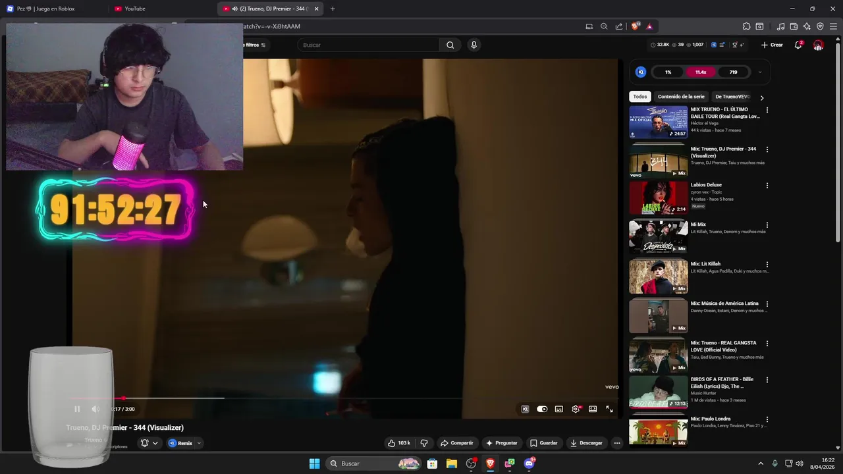This screenshot has height=474, width=843.
Task: Expand the vidIQ panel chevron
Action: [x=759, y=72]
